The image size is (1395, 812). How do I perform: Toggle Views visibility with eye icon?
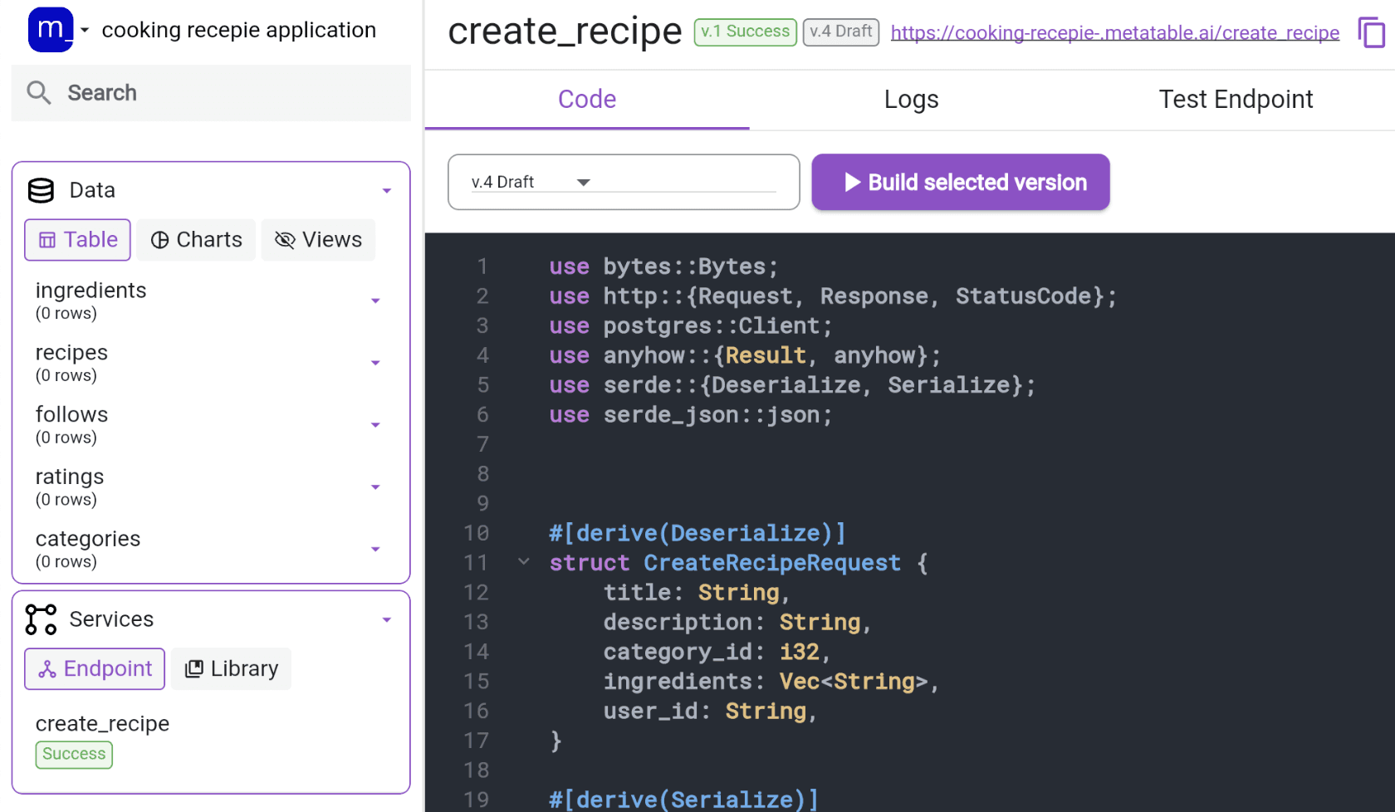point(286,239)
